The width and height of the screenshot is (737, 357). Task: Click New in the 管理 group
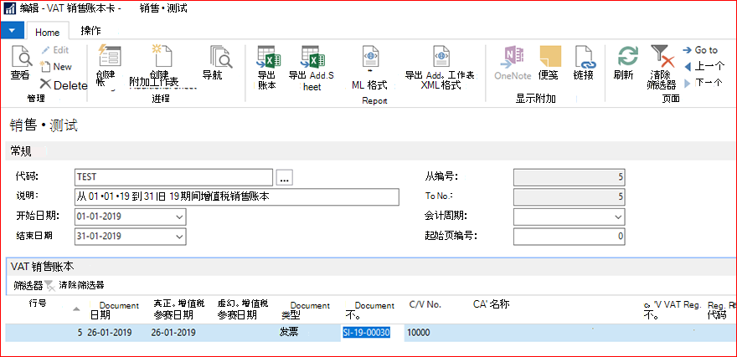pyautogui.click(x=56, y=67)
